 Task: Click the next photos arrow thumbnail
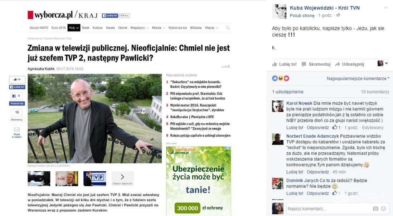(122, 178)
